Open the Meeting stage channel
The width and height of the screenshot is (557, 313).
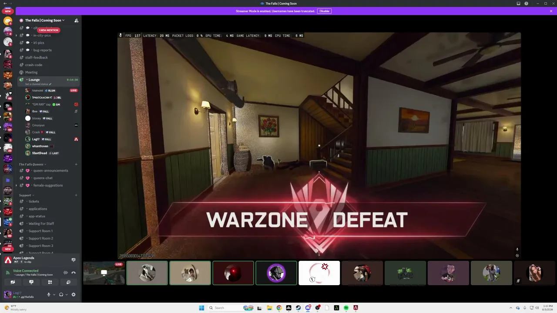(31, 72)
